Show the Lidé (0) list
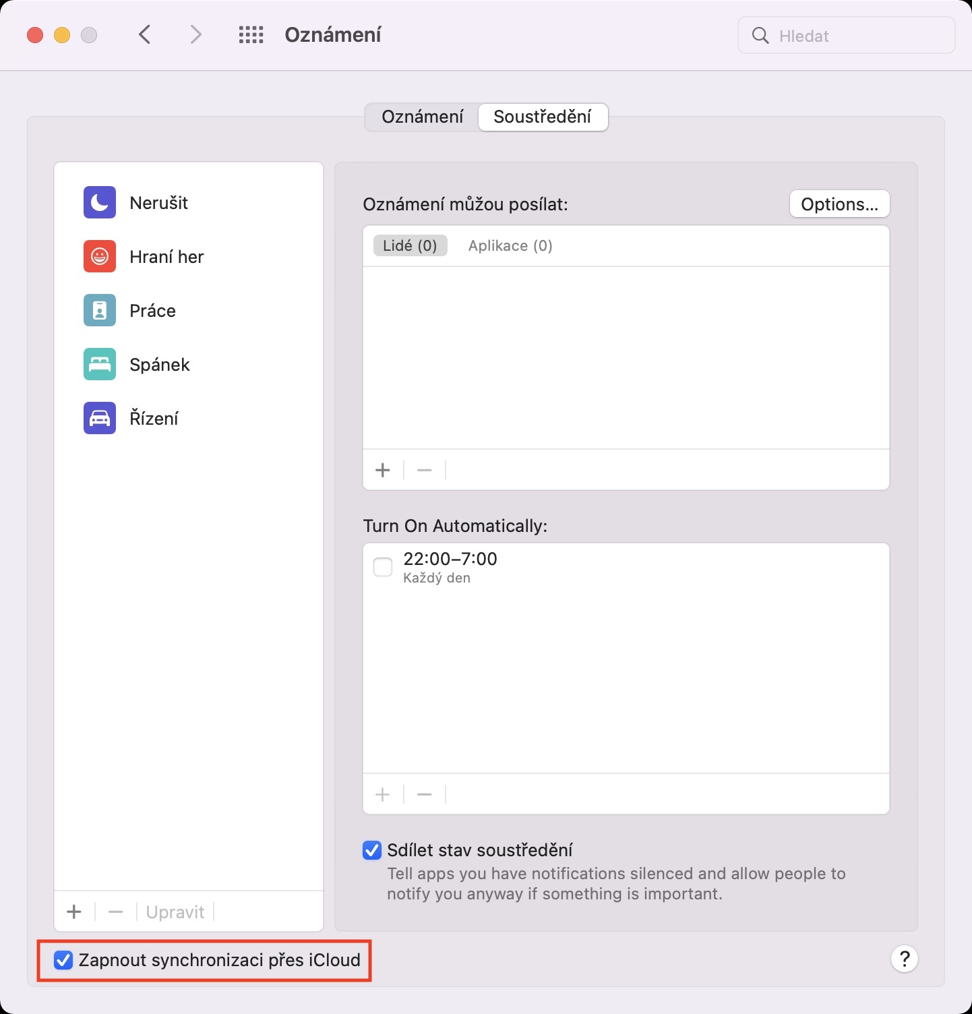The image size is (972, 1014). [x=410, y=246]
